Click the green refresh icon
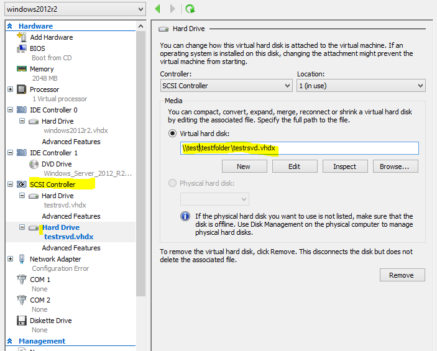 [x=190, y=9]
